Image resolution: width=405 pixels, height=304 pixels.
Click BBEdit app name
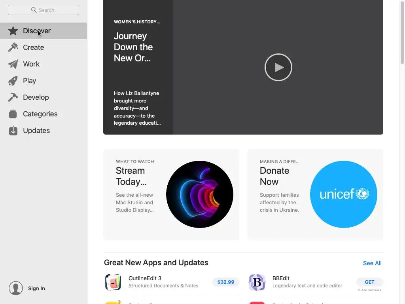pyautogui.click(x=281, y=278)
